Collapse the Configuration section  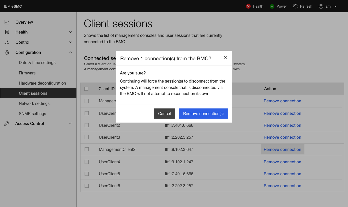71,52
